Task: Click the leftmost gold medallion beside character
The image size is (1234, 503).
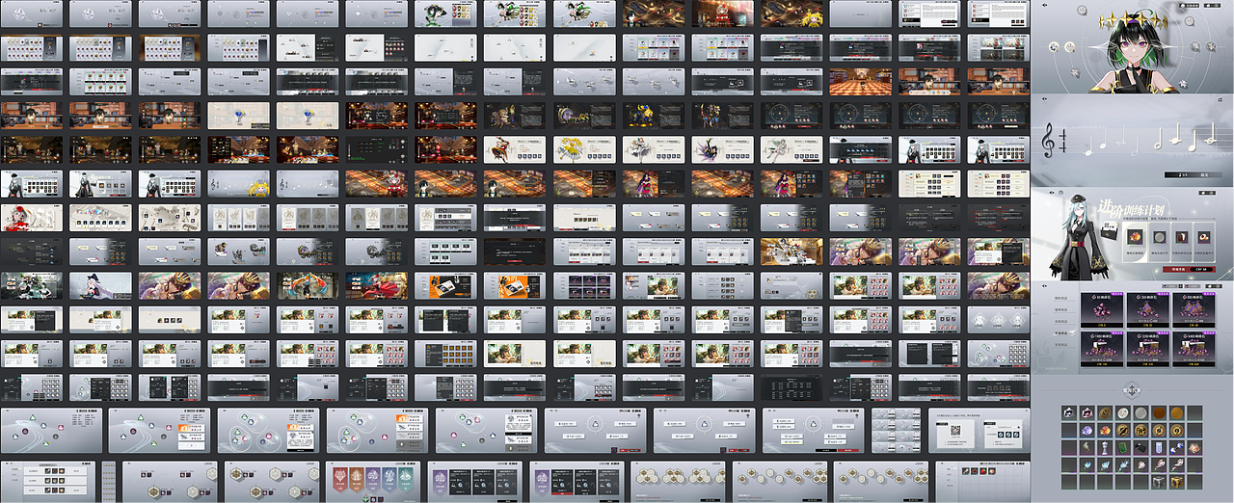Action: point(1054,47)
